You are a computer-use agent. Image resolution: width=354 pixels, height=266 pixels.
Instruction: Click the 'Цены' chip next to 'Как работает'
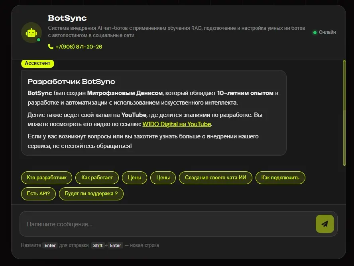(135, 178)
